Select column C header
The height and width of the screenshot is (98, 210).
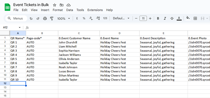pos(79,33)
